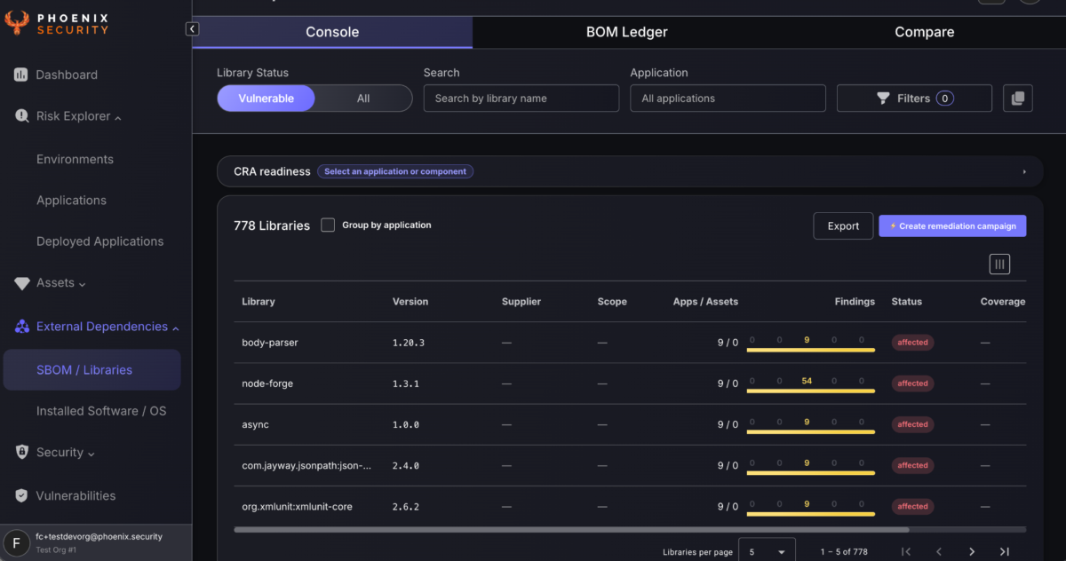Click the user avatar F
The width and height of the screenshot is (1066, 561).
pyautogui.click(x=17, y=542)
